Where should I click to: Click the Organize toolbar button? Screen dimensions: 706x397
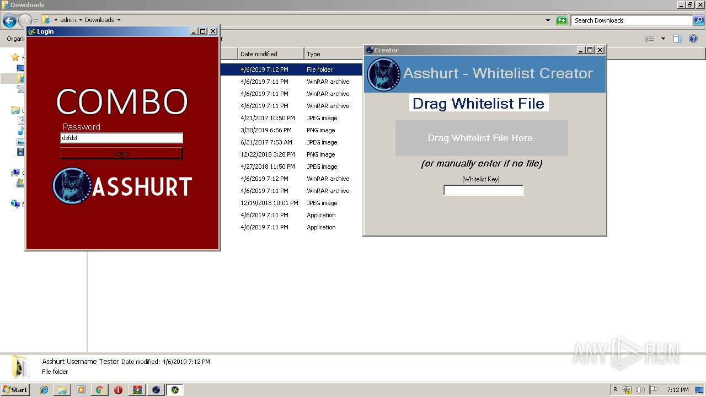[x=14, y=39]
